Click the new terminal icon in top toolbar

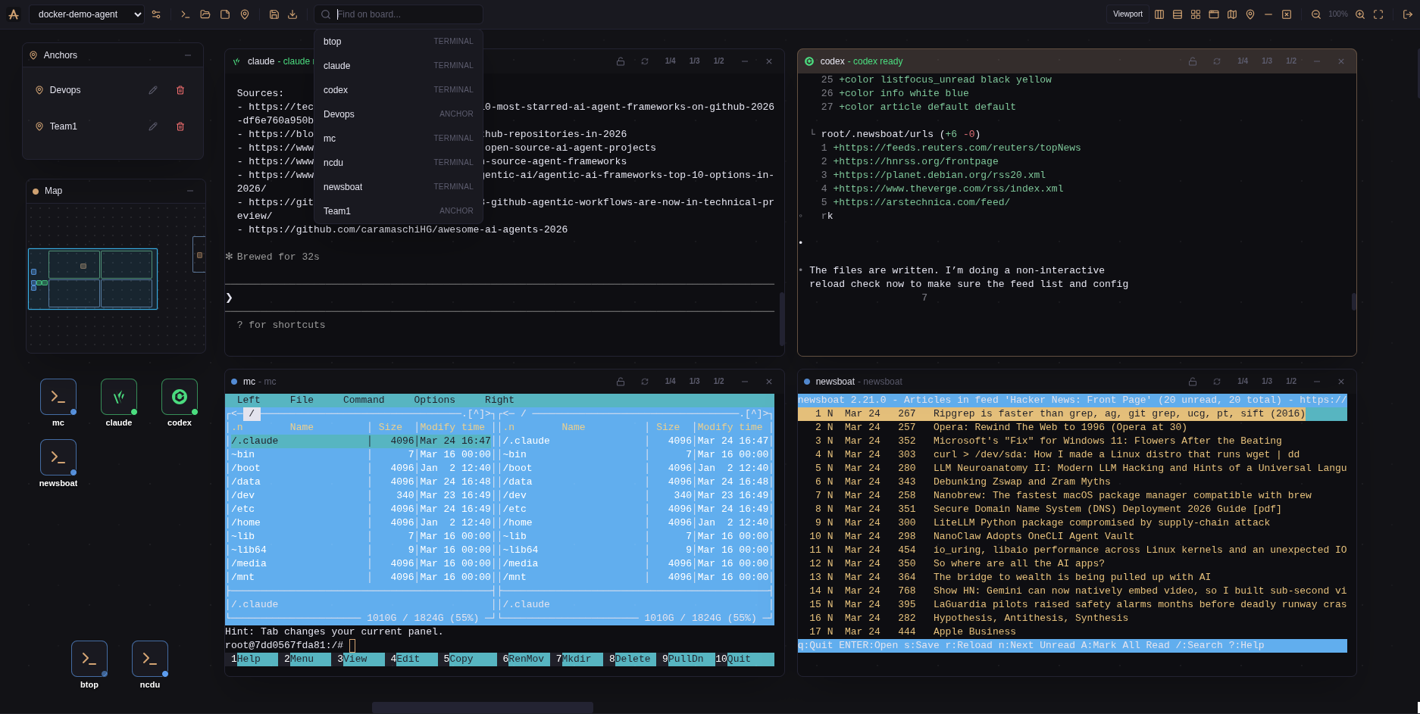tap(185, 14)
